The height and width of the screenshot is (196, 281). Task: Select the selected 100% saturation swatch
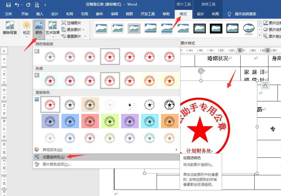point(110,57)
